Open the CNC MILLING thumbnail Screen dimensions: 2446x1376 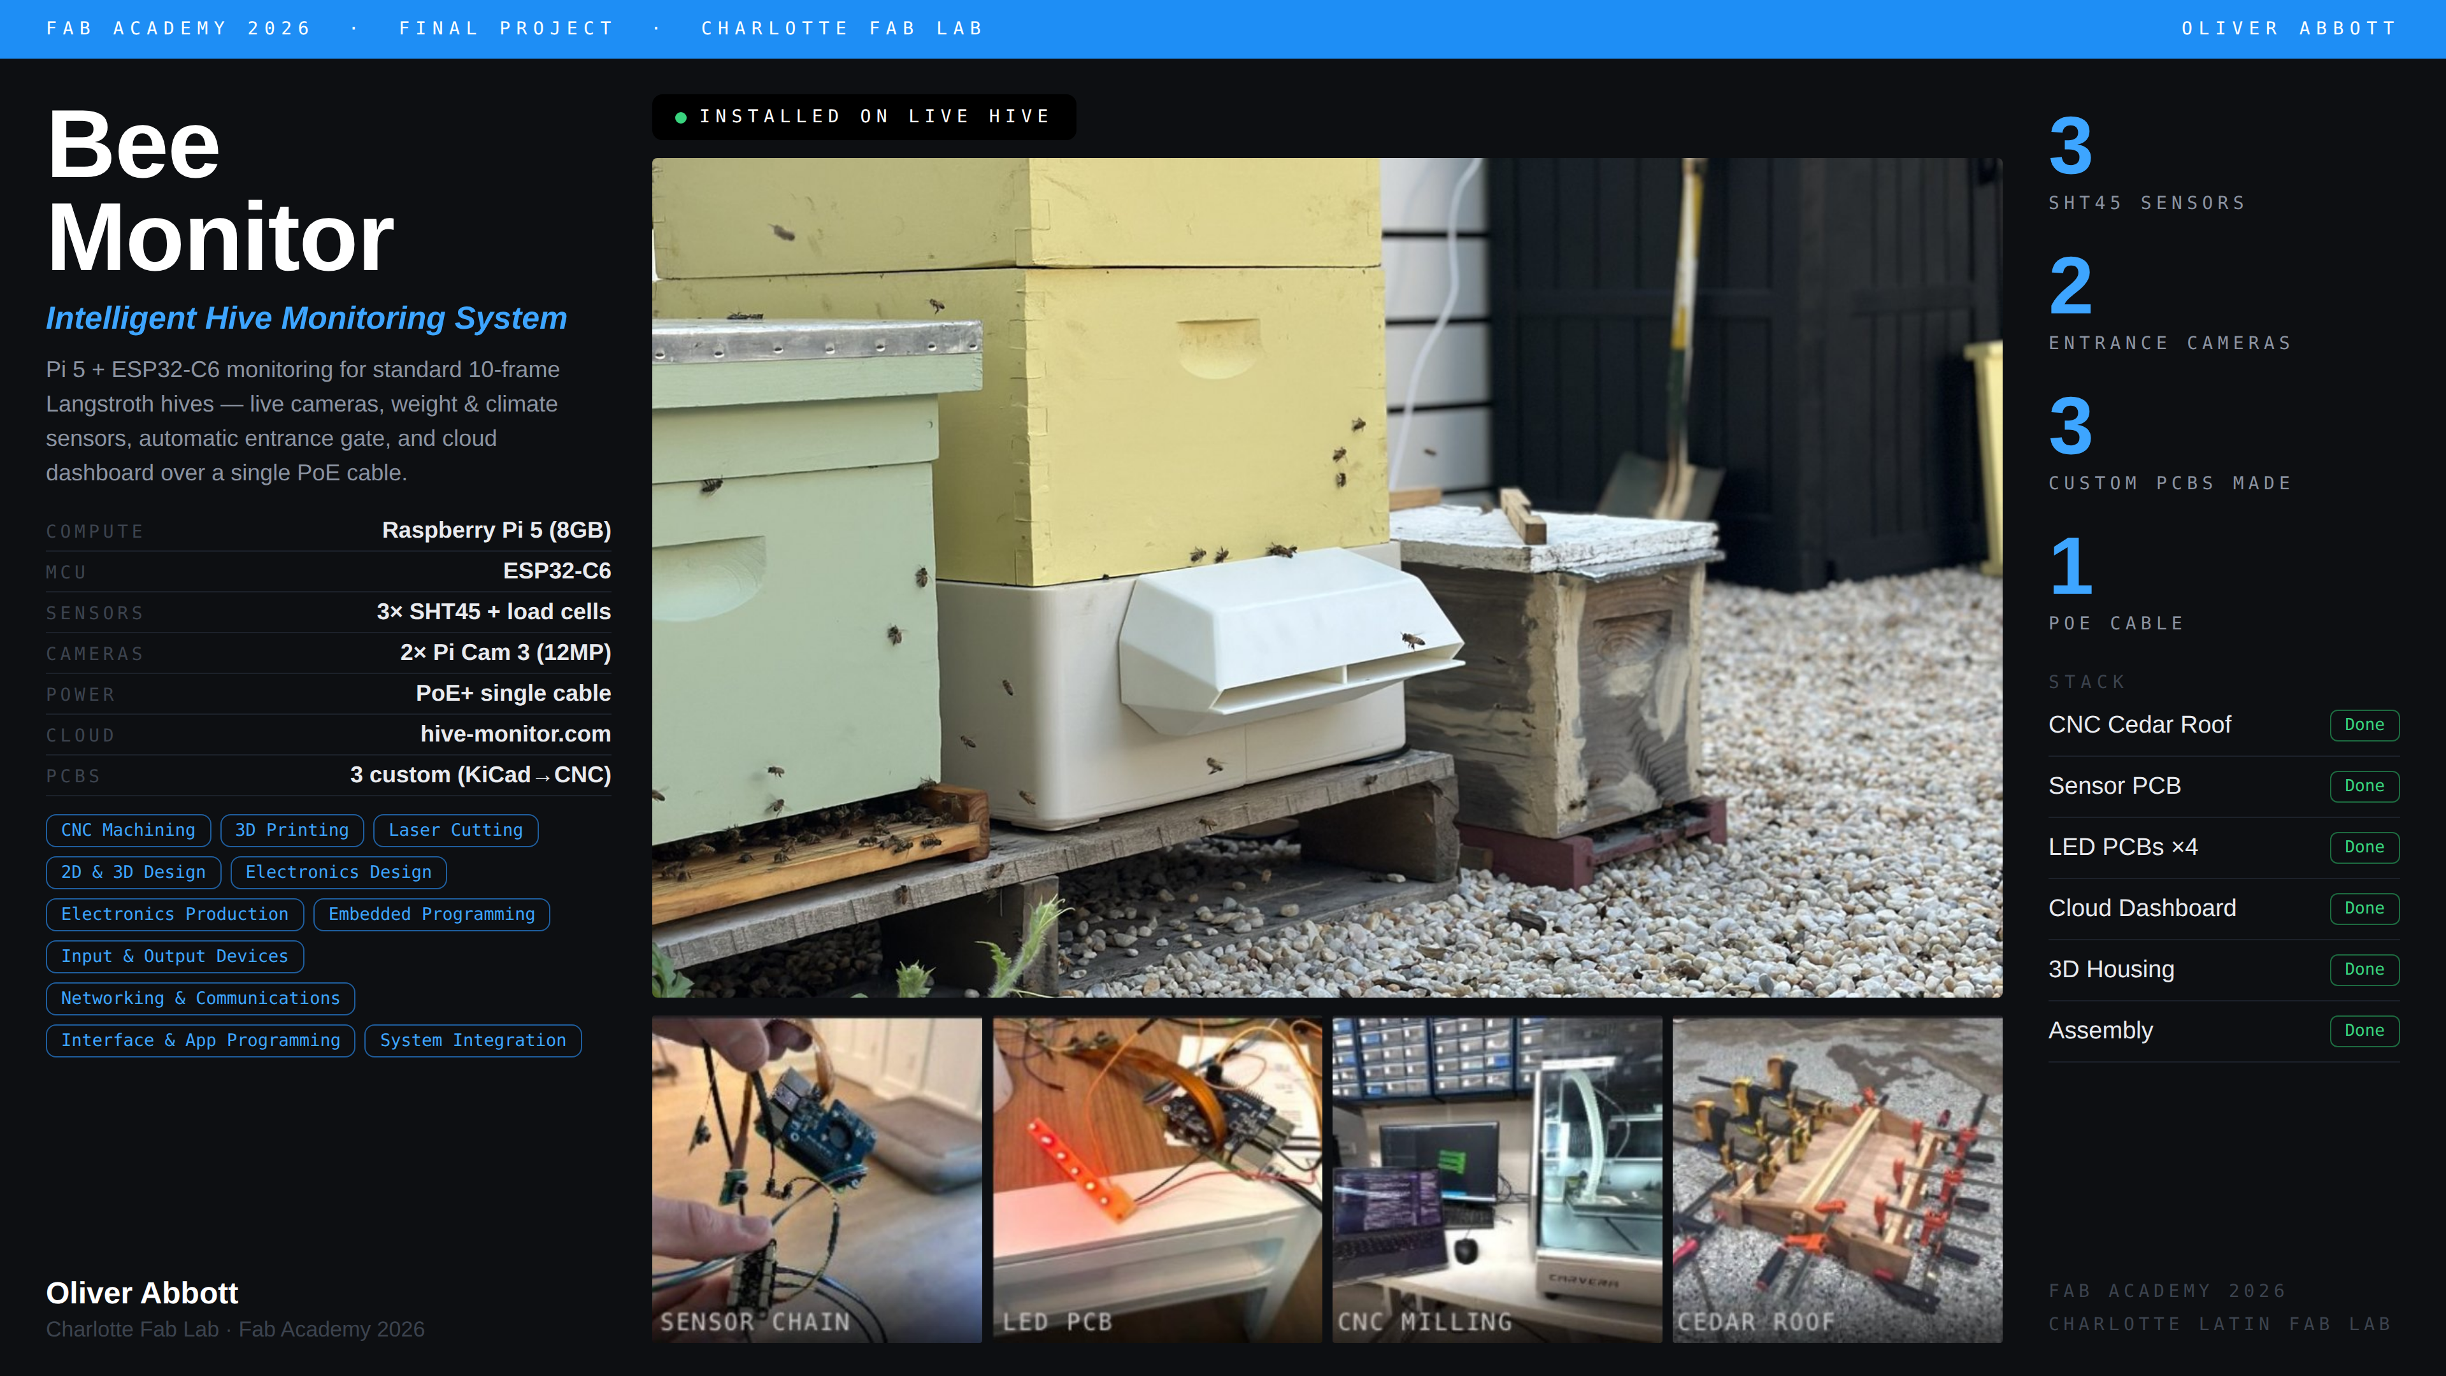click(1496, 1179)
